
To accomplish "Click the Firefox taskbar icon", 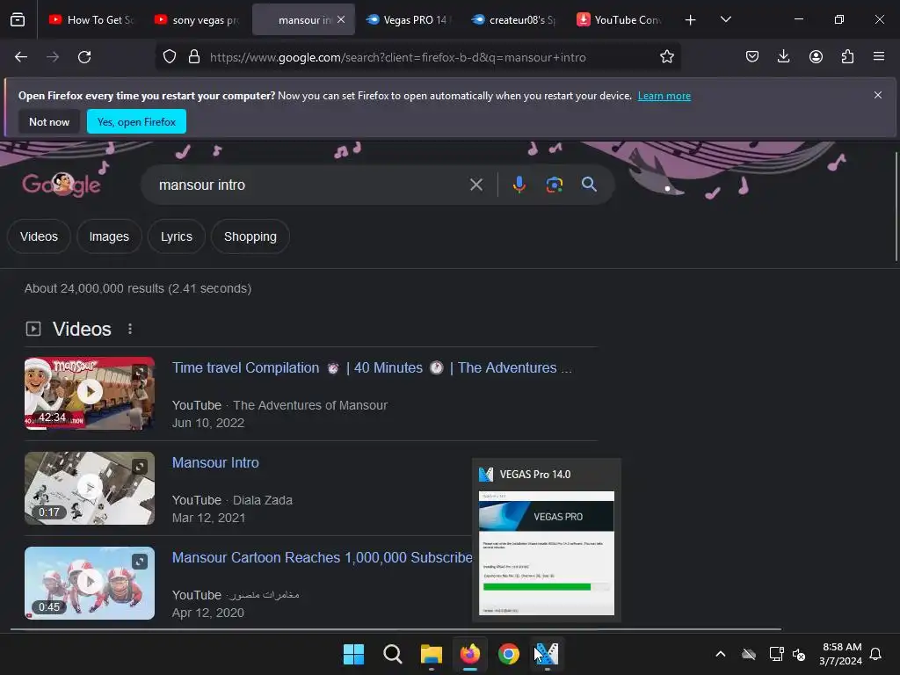I will (x=469, y=654).
